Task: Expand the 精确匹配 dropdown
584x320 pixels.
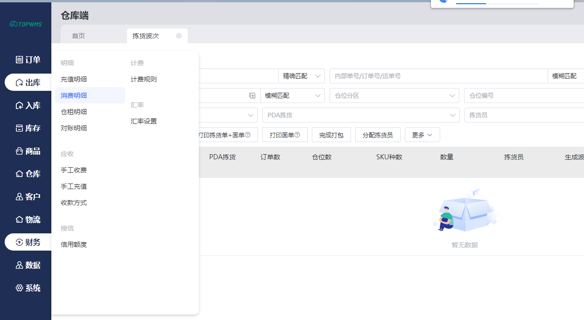Action: point(302,76)
